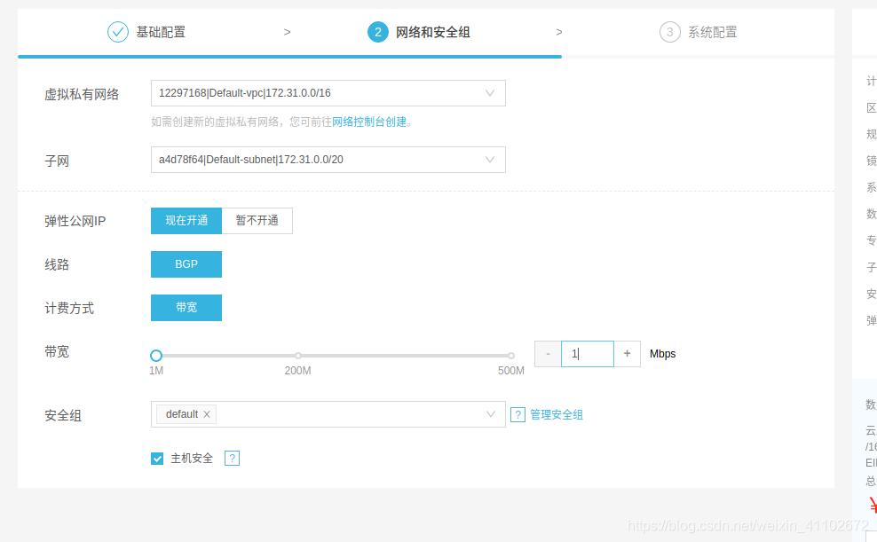Go back to the 基础配置 step
877x542 pixels.
(x=162, y=31)
